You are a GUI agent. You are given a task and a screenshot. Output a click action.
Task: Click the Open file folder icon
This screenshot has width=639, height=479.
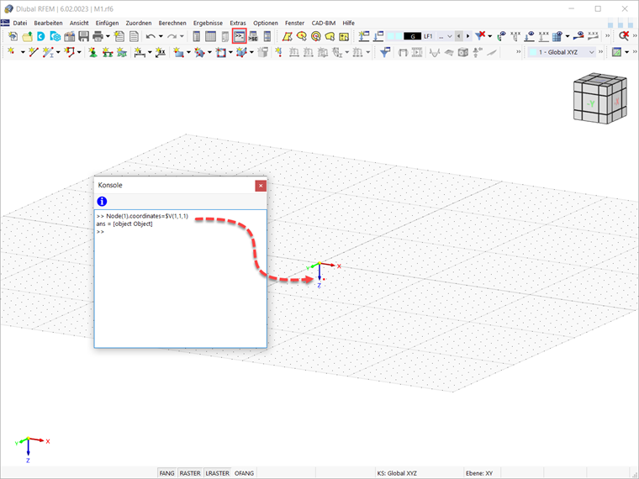coord(27,36)
